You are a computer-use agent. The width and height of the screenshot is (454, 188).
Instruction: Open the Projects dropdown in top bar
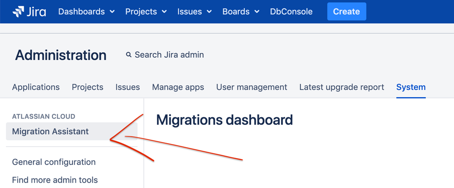click(146, 11)
